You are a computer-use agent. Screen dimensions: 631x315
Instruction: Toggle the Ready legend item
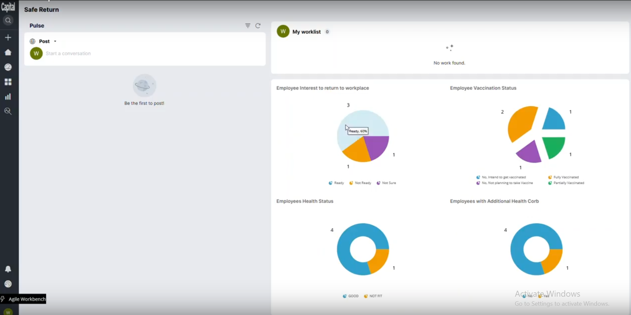click(x=336, y=183)
